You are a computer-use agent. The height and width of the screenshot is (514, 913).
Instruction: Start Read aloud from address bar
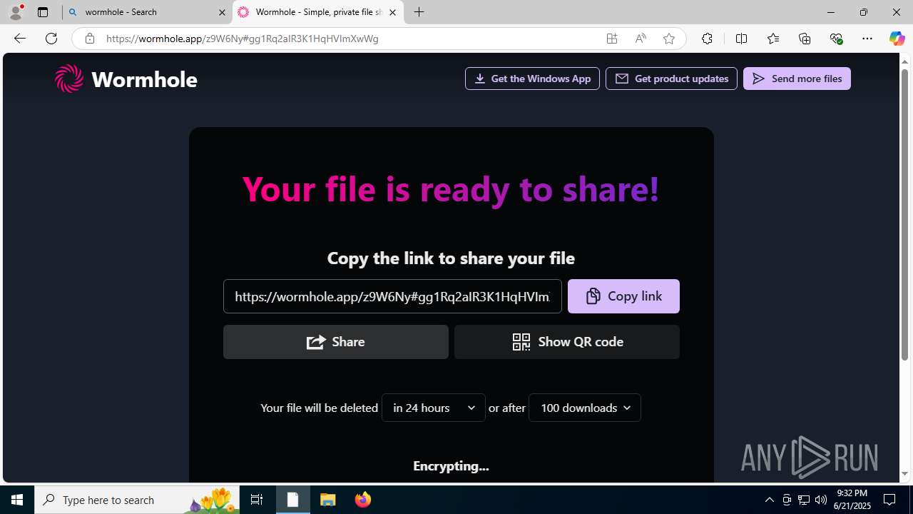[641, 39]
